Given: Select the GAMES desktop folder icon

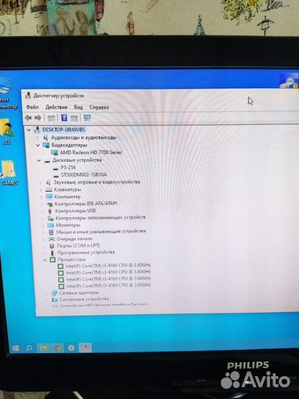Looking at the screenshot, I should (9, 172).
